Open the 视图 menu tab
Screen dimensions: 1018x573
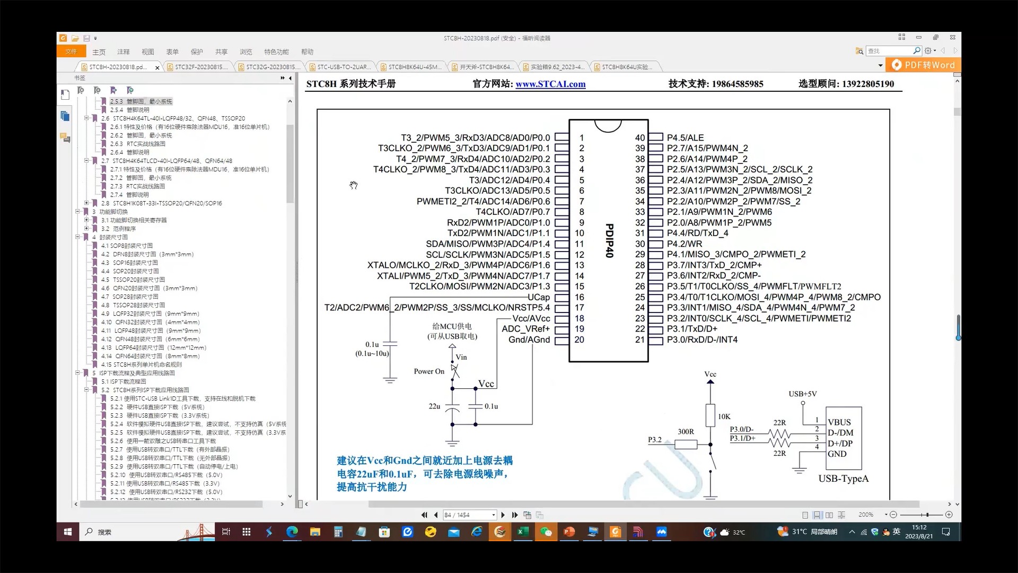point(147,52)
